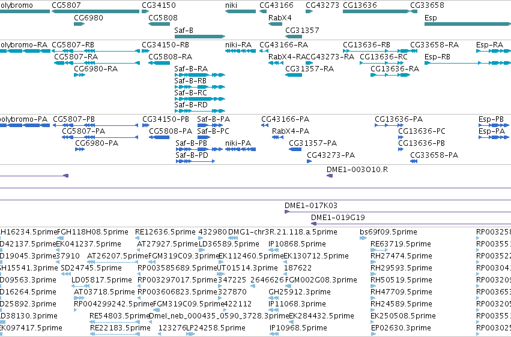This screenshot has width=511, height=337.
Task: Click the RE63719.5prime EST label
Action: (401, 244)
